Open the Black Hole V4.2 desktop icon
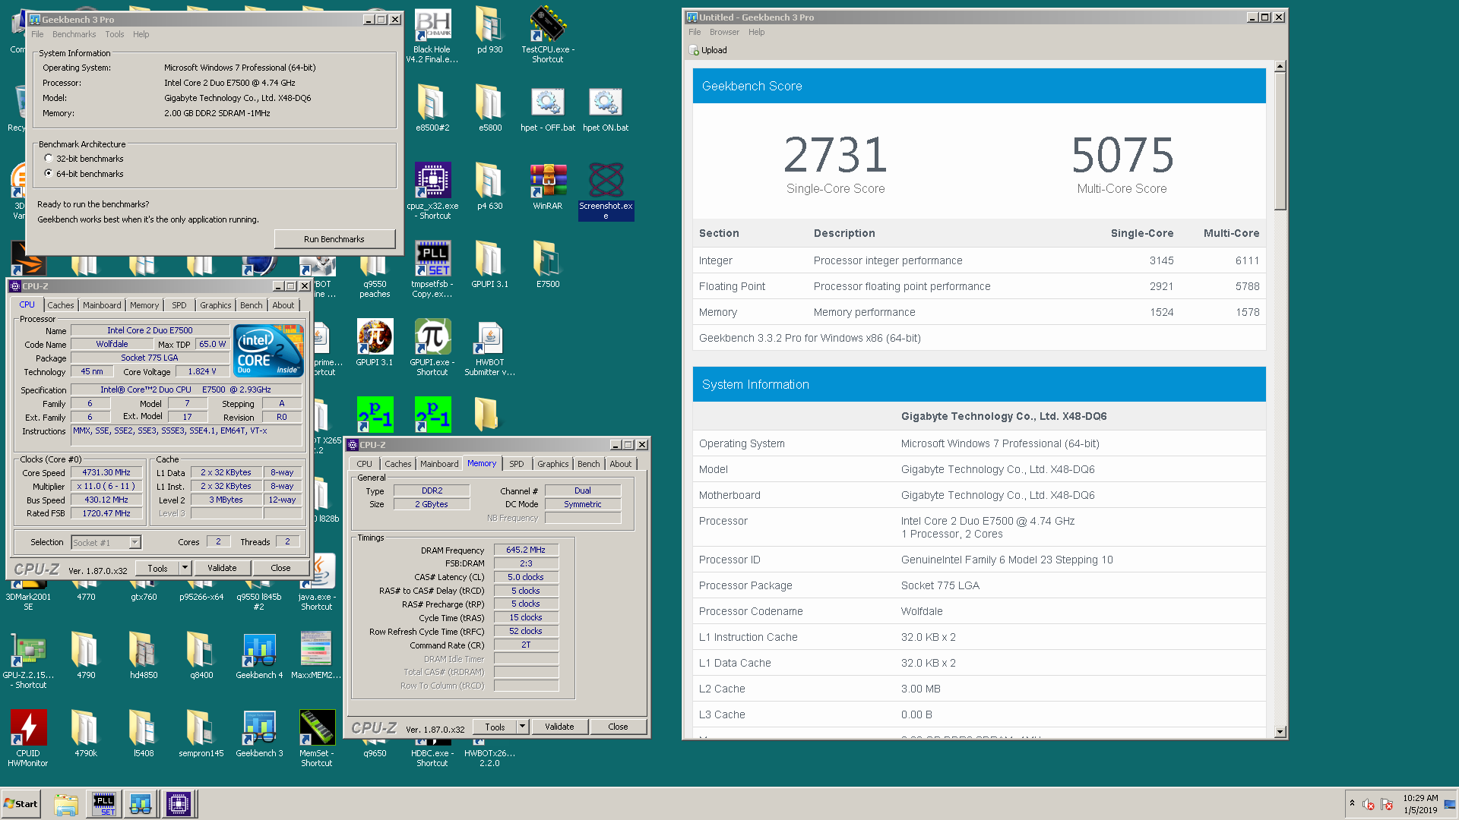Image resolution: width=1459 pixels, height=820 pixels. pos(432,35)
